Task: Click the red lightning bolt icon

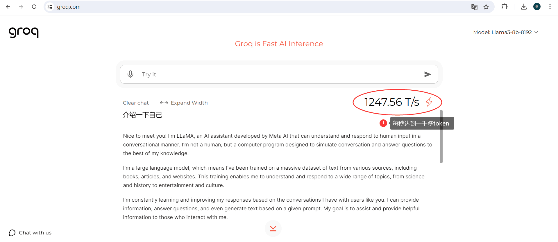Action: (x=429, y=102)
